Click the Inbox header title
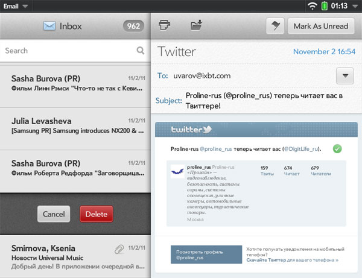This screenshot has width=362, height=278. [x=71, y=26]
